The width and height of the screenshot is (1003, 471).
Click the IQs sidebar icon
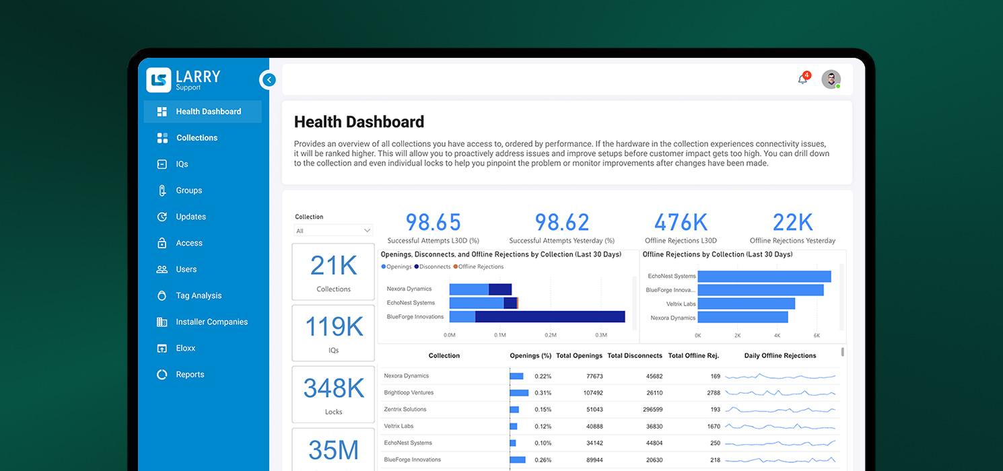pyautogui.click(x=162, y=164)
